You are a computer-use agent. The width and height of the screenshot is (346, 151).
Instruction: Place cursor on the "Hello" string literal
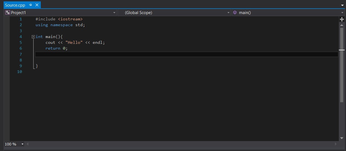pyautogui.click(x=74, y=42)
